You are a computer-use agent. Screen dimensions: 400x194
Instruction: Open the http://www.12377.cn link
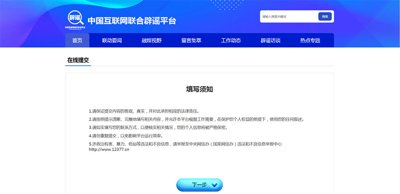click(x=109, y=150)
